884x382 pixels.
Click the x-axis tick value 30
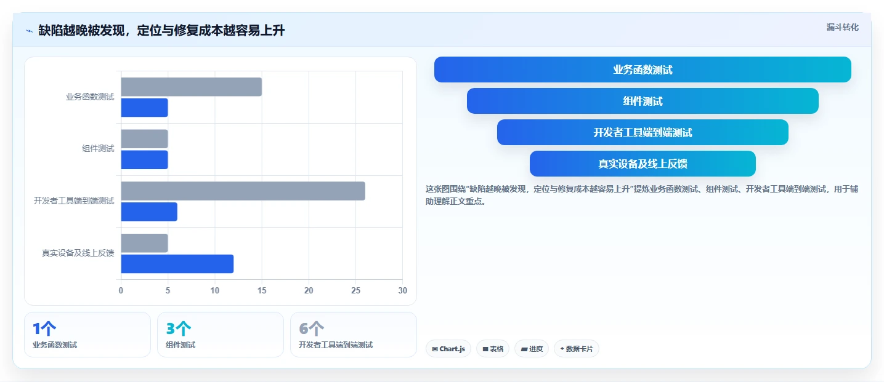403,290
